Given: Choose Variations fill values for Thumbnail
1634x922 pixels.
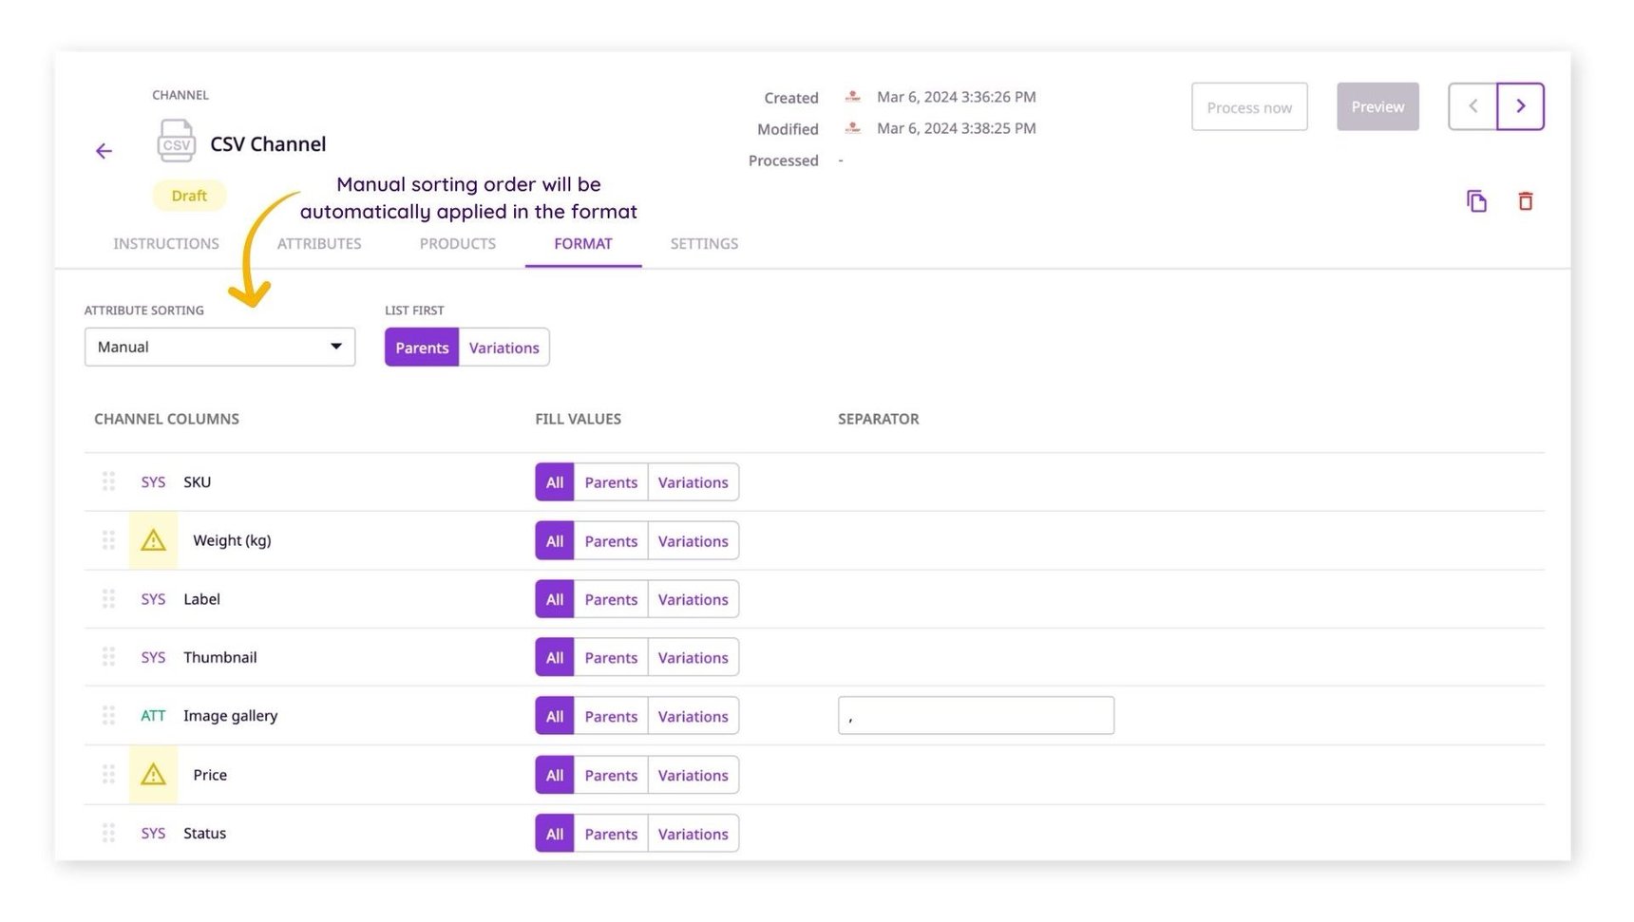Looking at the screenshot, I should tap(693, 657).
